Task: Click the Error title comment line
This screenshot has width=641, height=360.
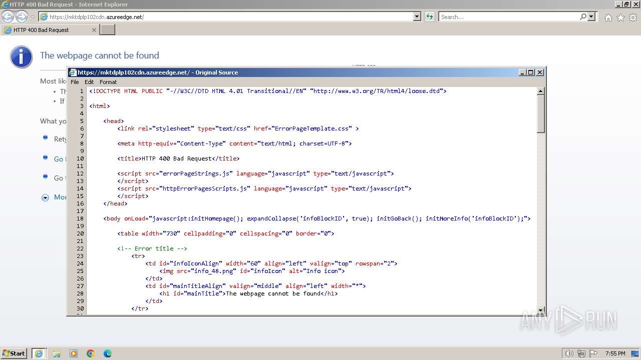Action: click(x=152, y=248)
